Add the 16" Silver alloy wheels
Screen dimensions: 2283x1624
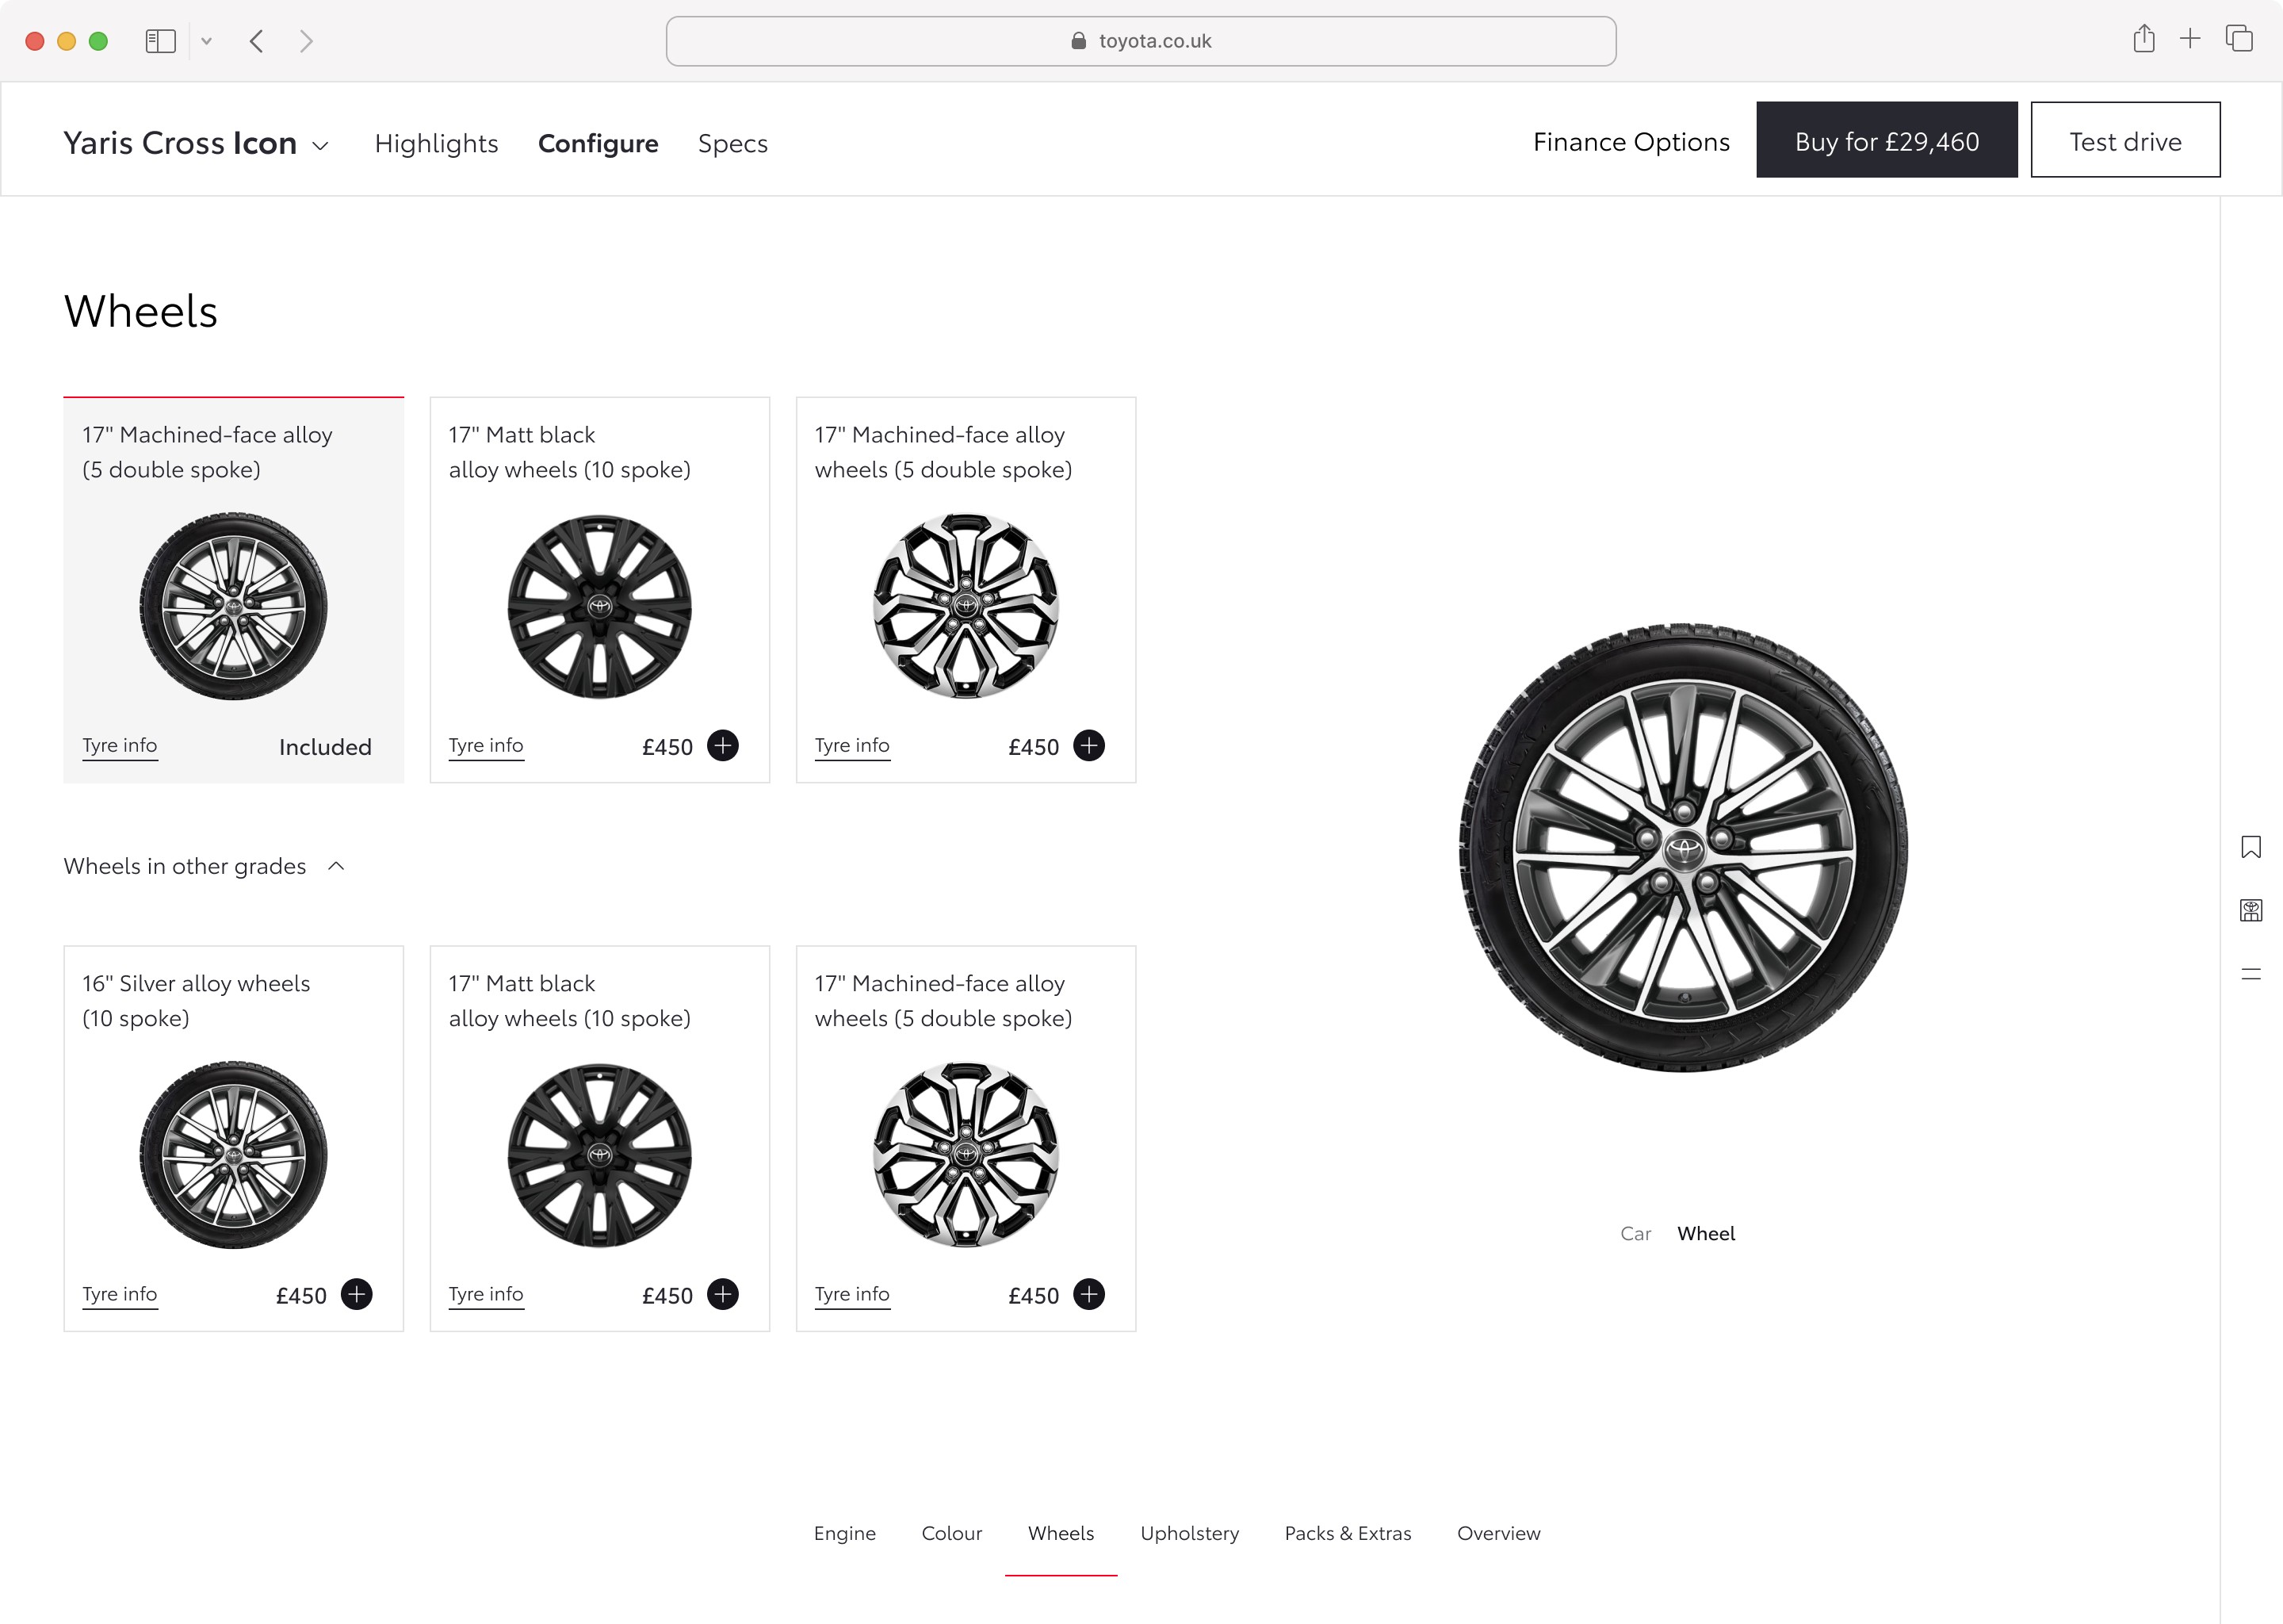click(x=356, y=1294)
